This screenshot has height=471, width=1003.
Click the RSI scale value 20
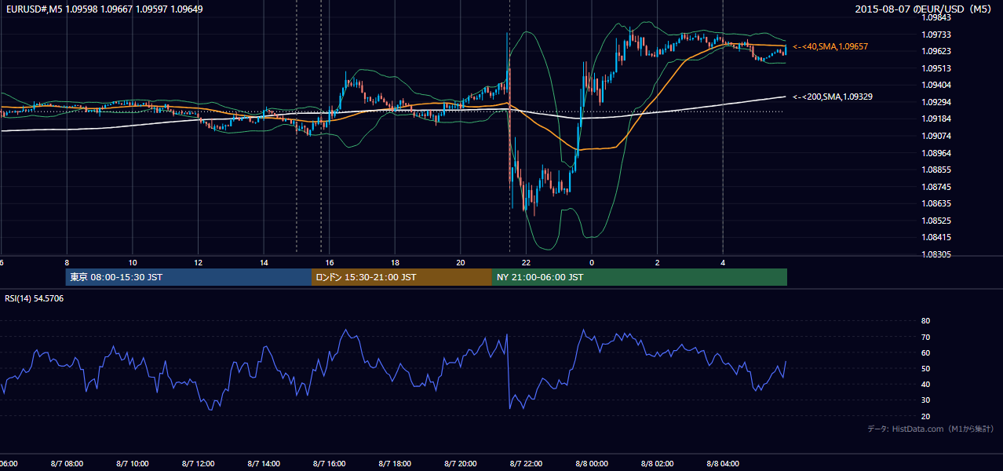click(925, 416)
